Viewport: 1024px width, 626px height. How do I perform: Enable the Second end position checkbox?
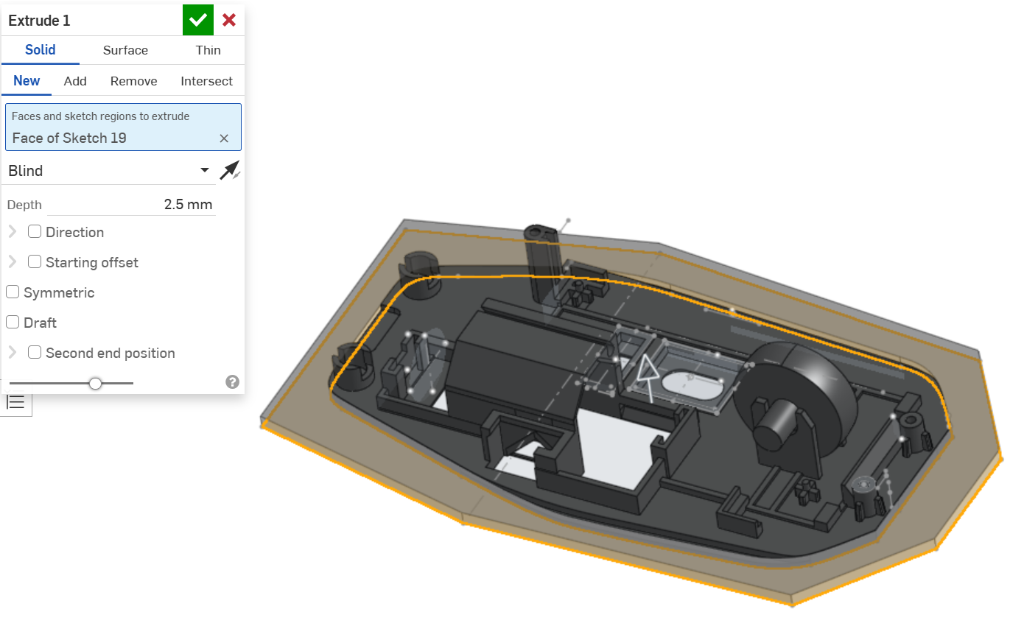coord(35,353)
